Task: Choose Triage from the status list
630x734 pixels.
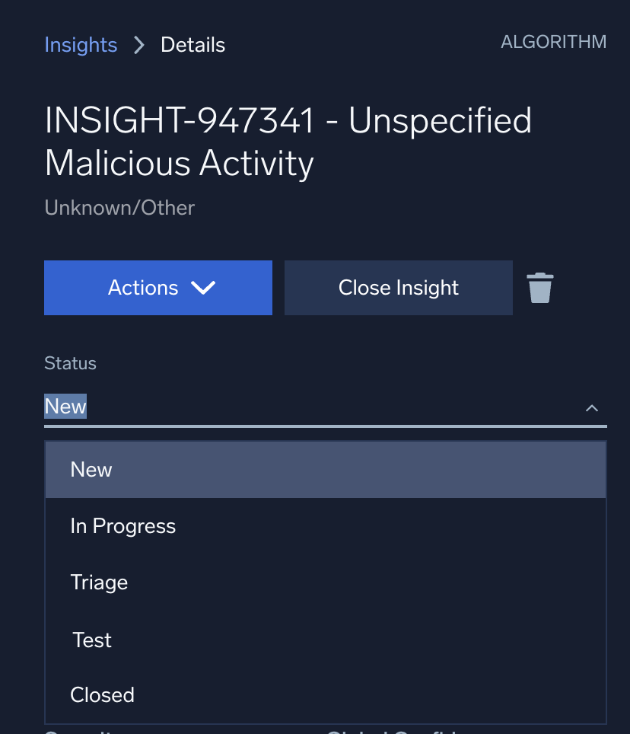Action: pos(99,582)
